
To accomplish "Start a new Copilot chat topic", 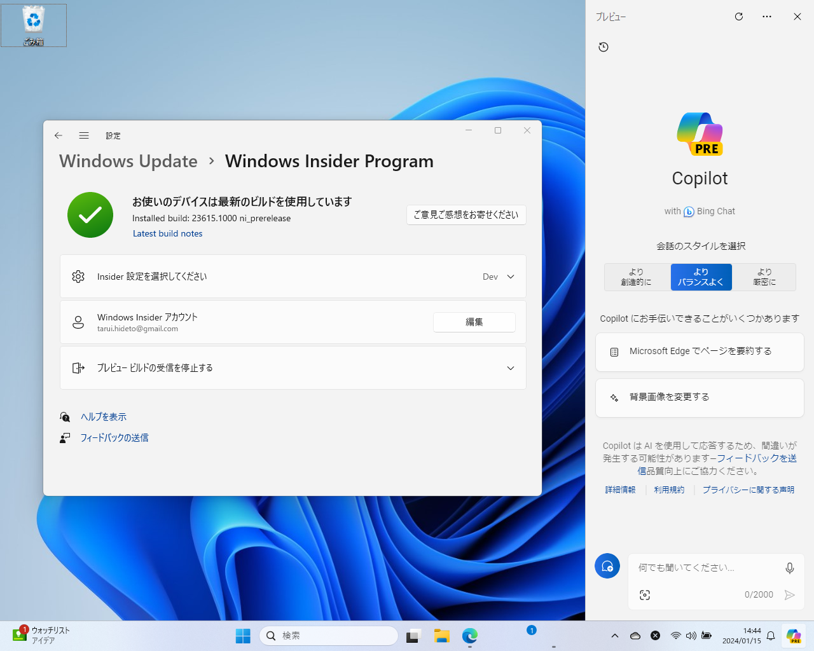I will 607,565.
